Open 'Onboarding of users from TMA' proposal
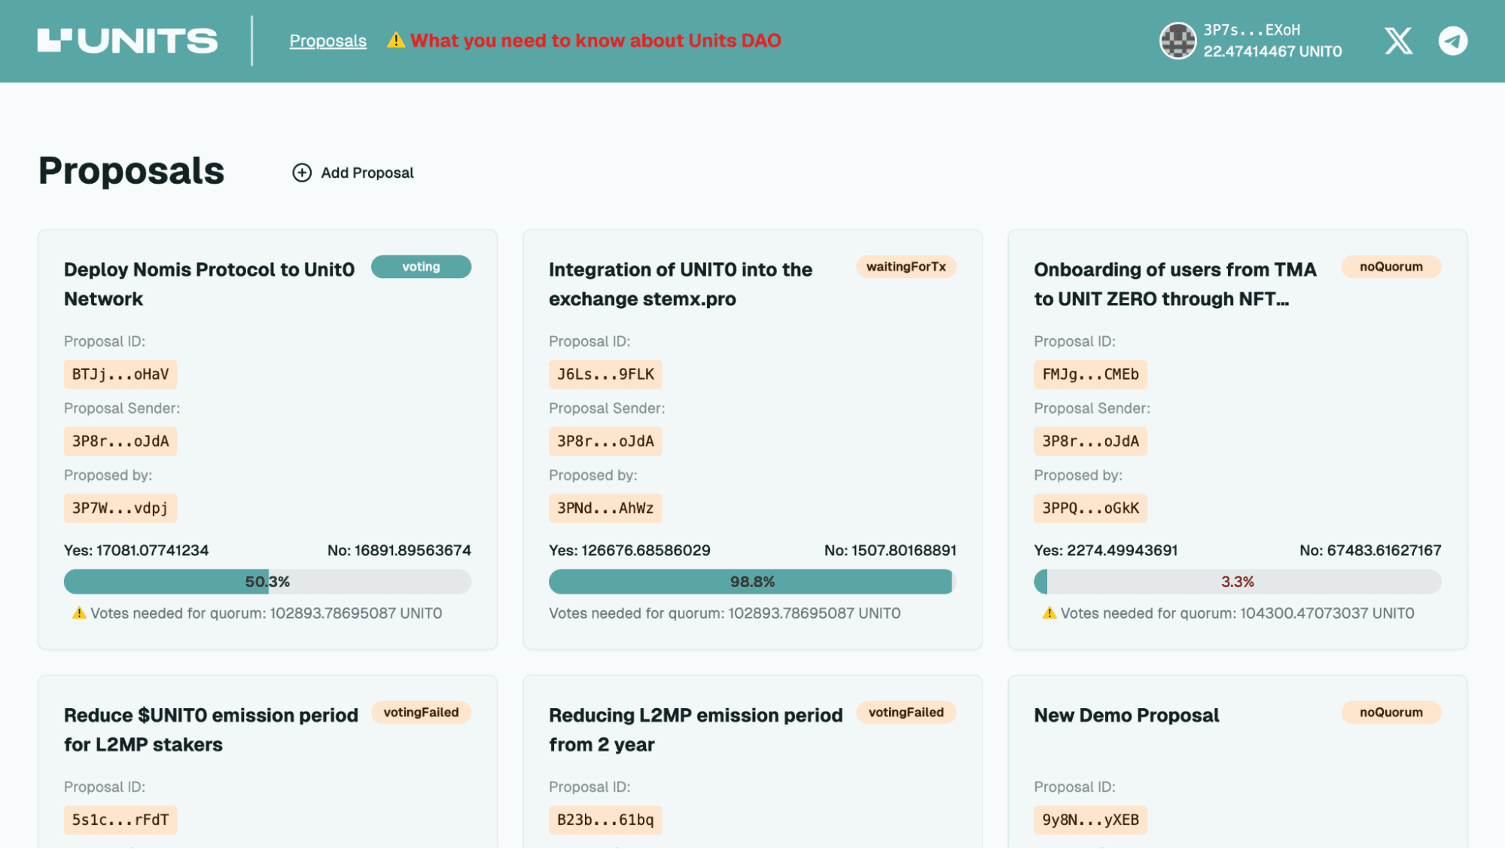The height and width of the screenshot is (849, 1505). [x=1175, y=284]
